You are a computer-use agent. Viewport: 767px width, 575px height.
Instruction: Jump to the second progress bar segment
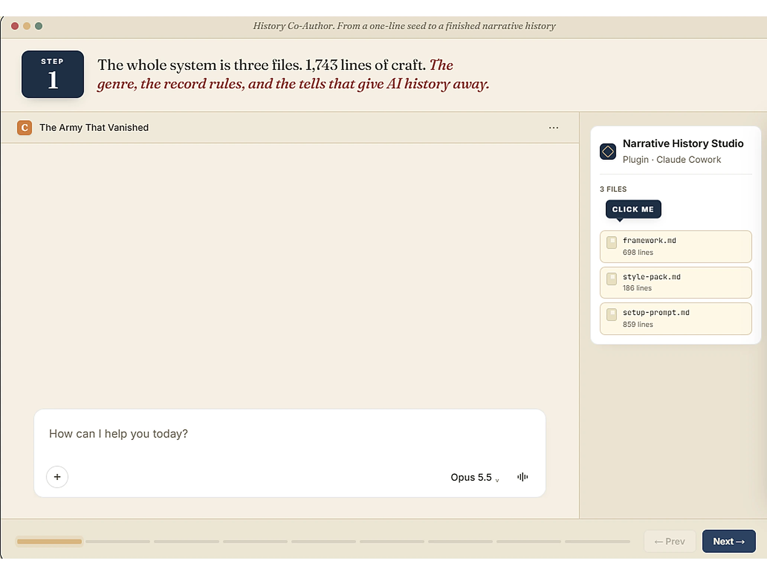(118, 541)
